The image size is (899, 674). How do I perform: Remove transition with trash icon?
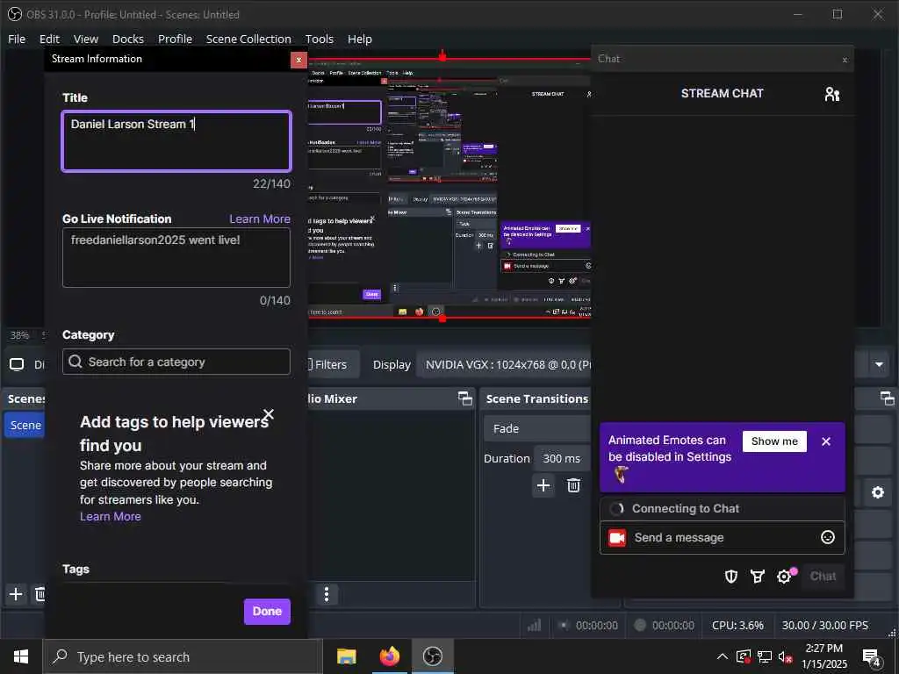(573, 485)
